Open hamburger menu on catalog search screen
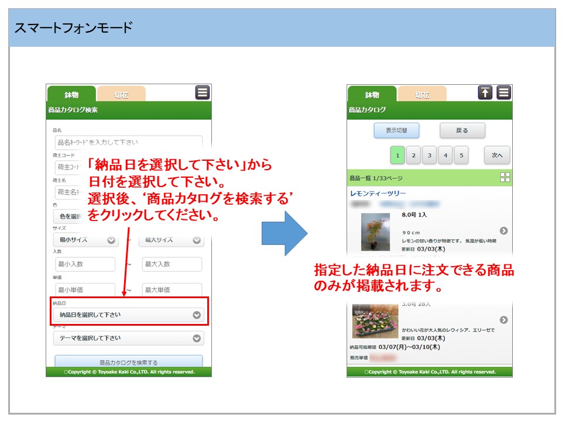The height and width of the screenshot is (421, 562). 202,92
